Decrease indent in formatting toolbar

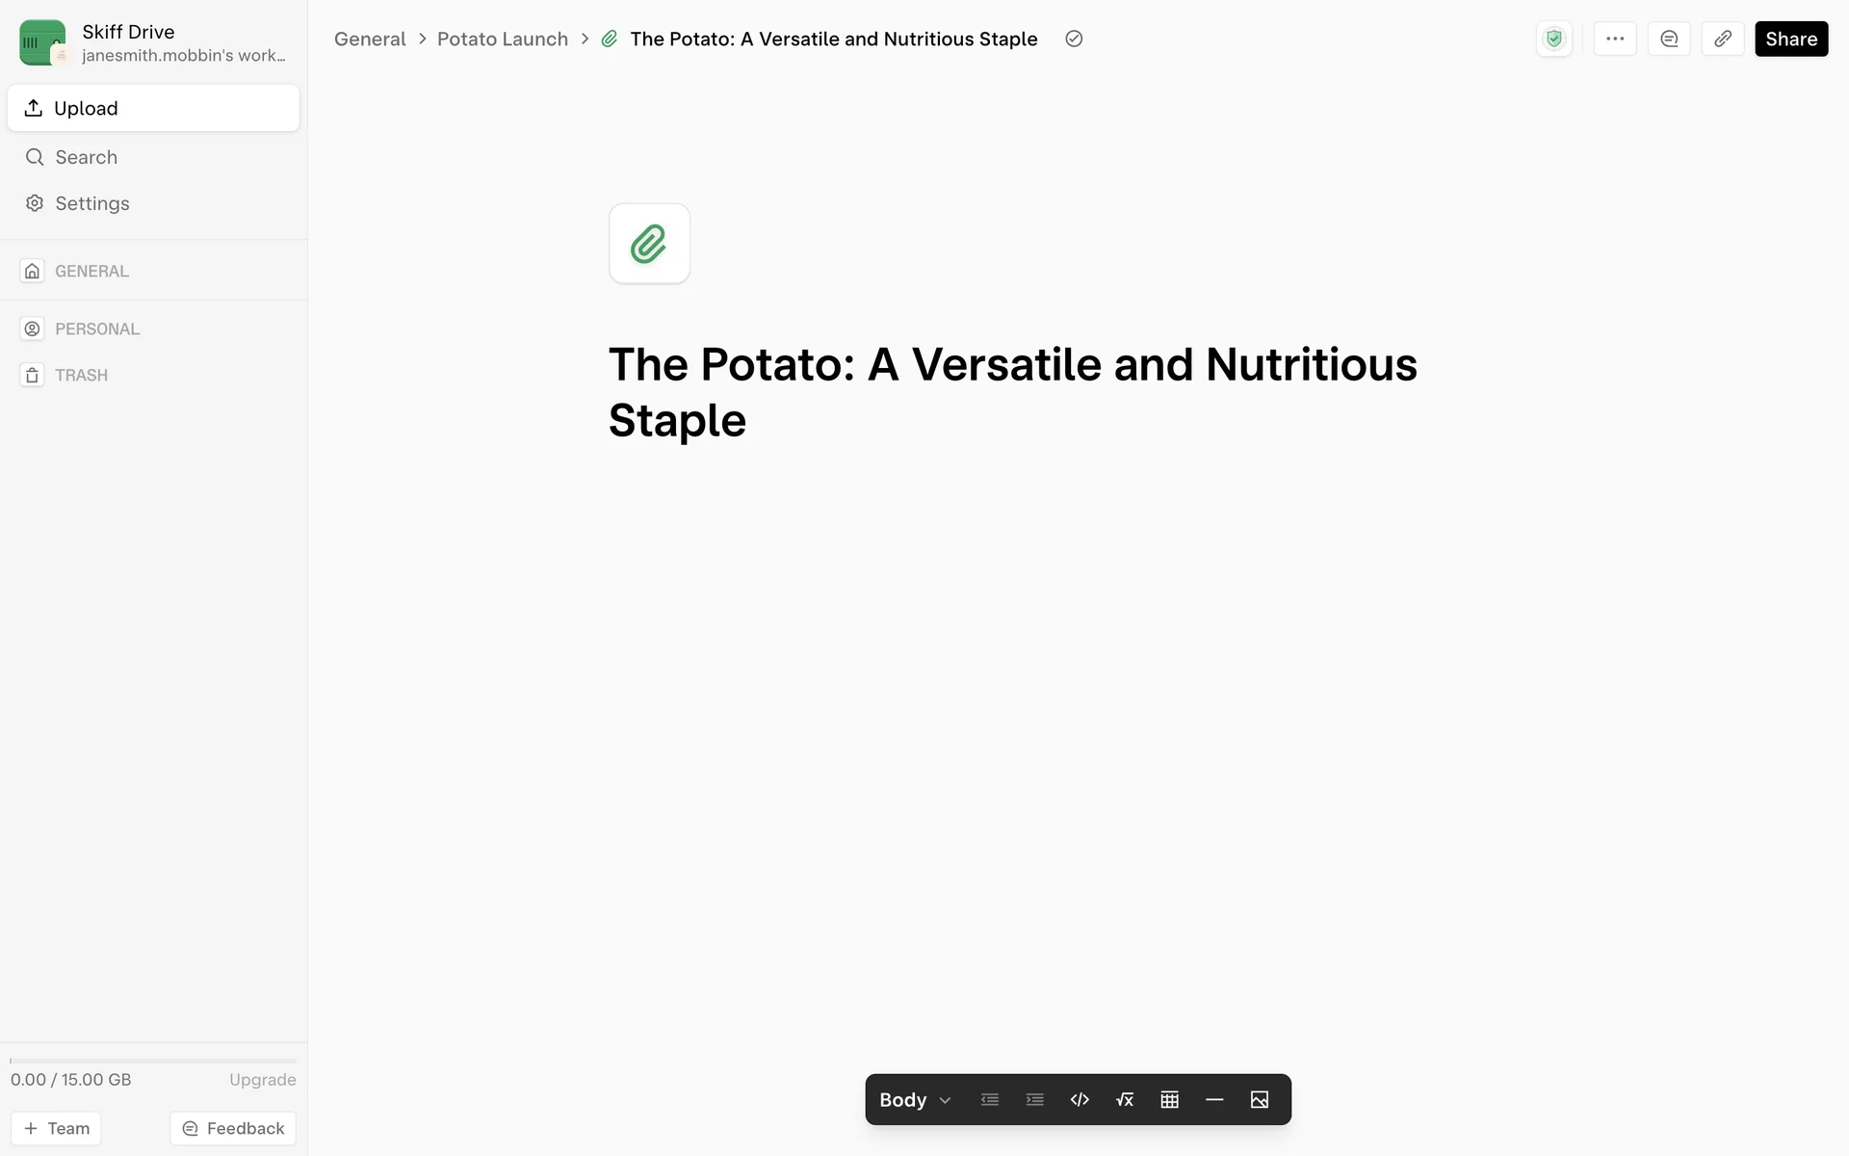pos(989,1099)
